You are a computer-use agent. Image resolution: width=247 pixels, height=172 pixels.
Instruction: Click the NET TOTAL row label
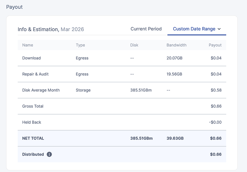tap(33, 138)
